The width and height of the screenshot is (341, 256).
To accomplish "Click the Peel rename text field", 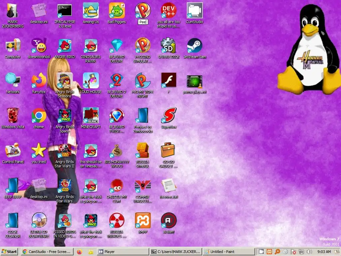I will (143, 22).
